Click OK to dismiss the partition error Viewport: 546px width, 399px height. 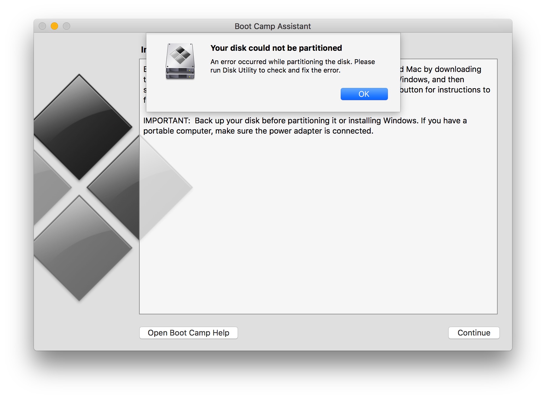click(364, 94)
